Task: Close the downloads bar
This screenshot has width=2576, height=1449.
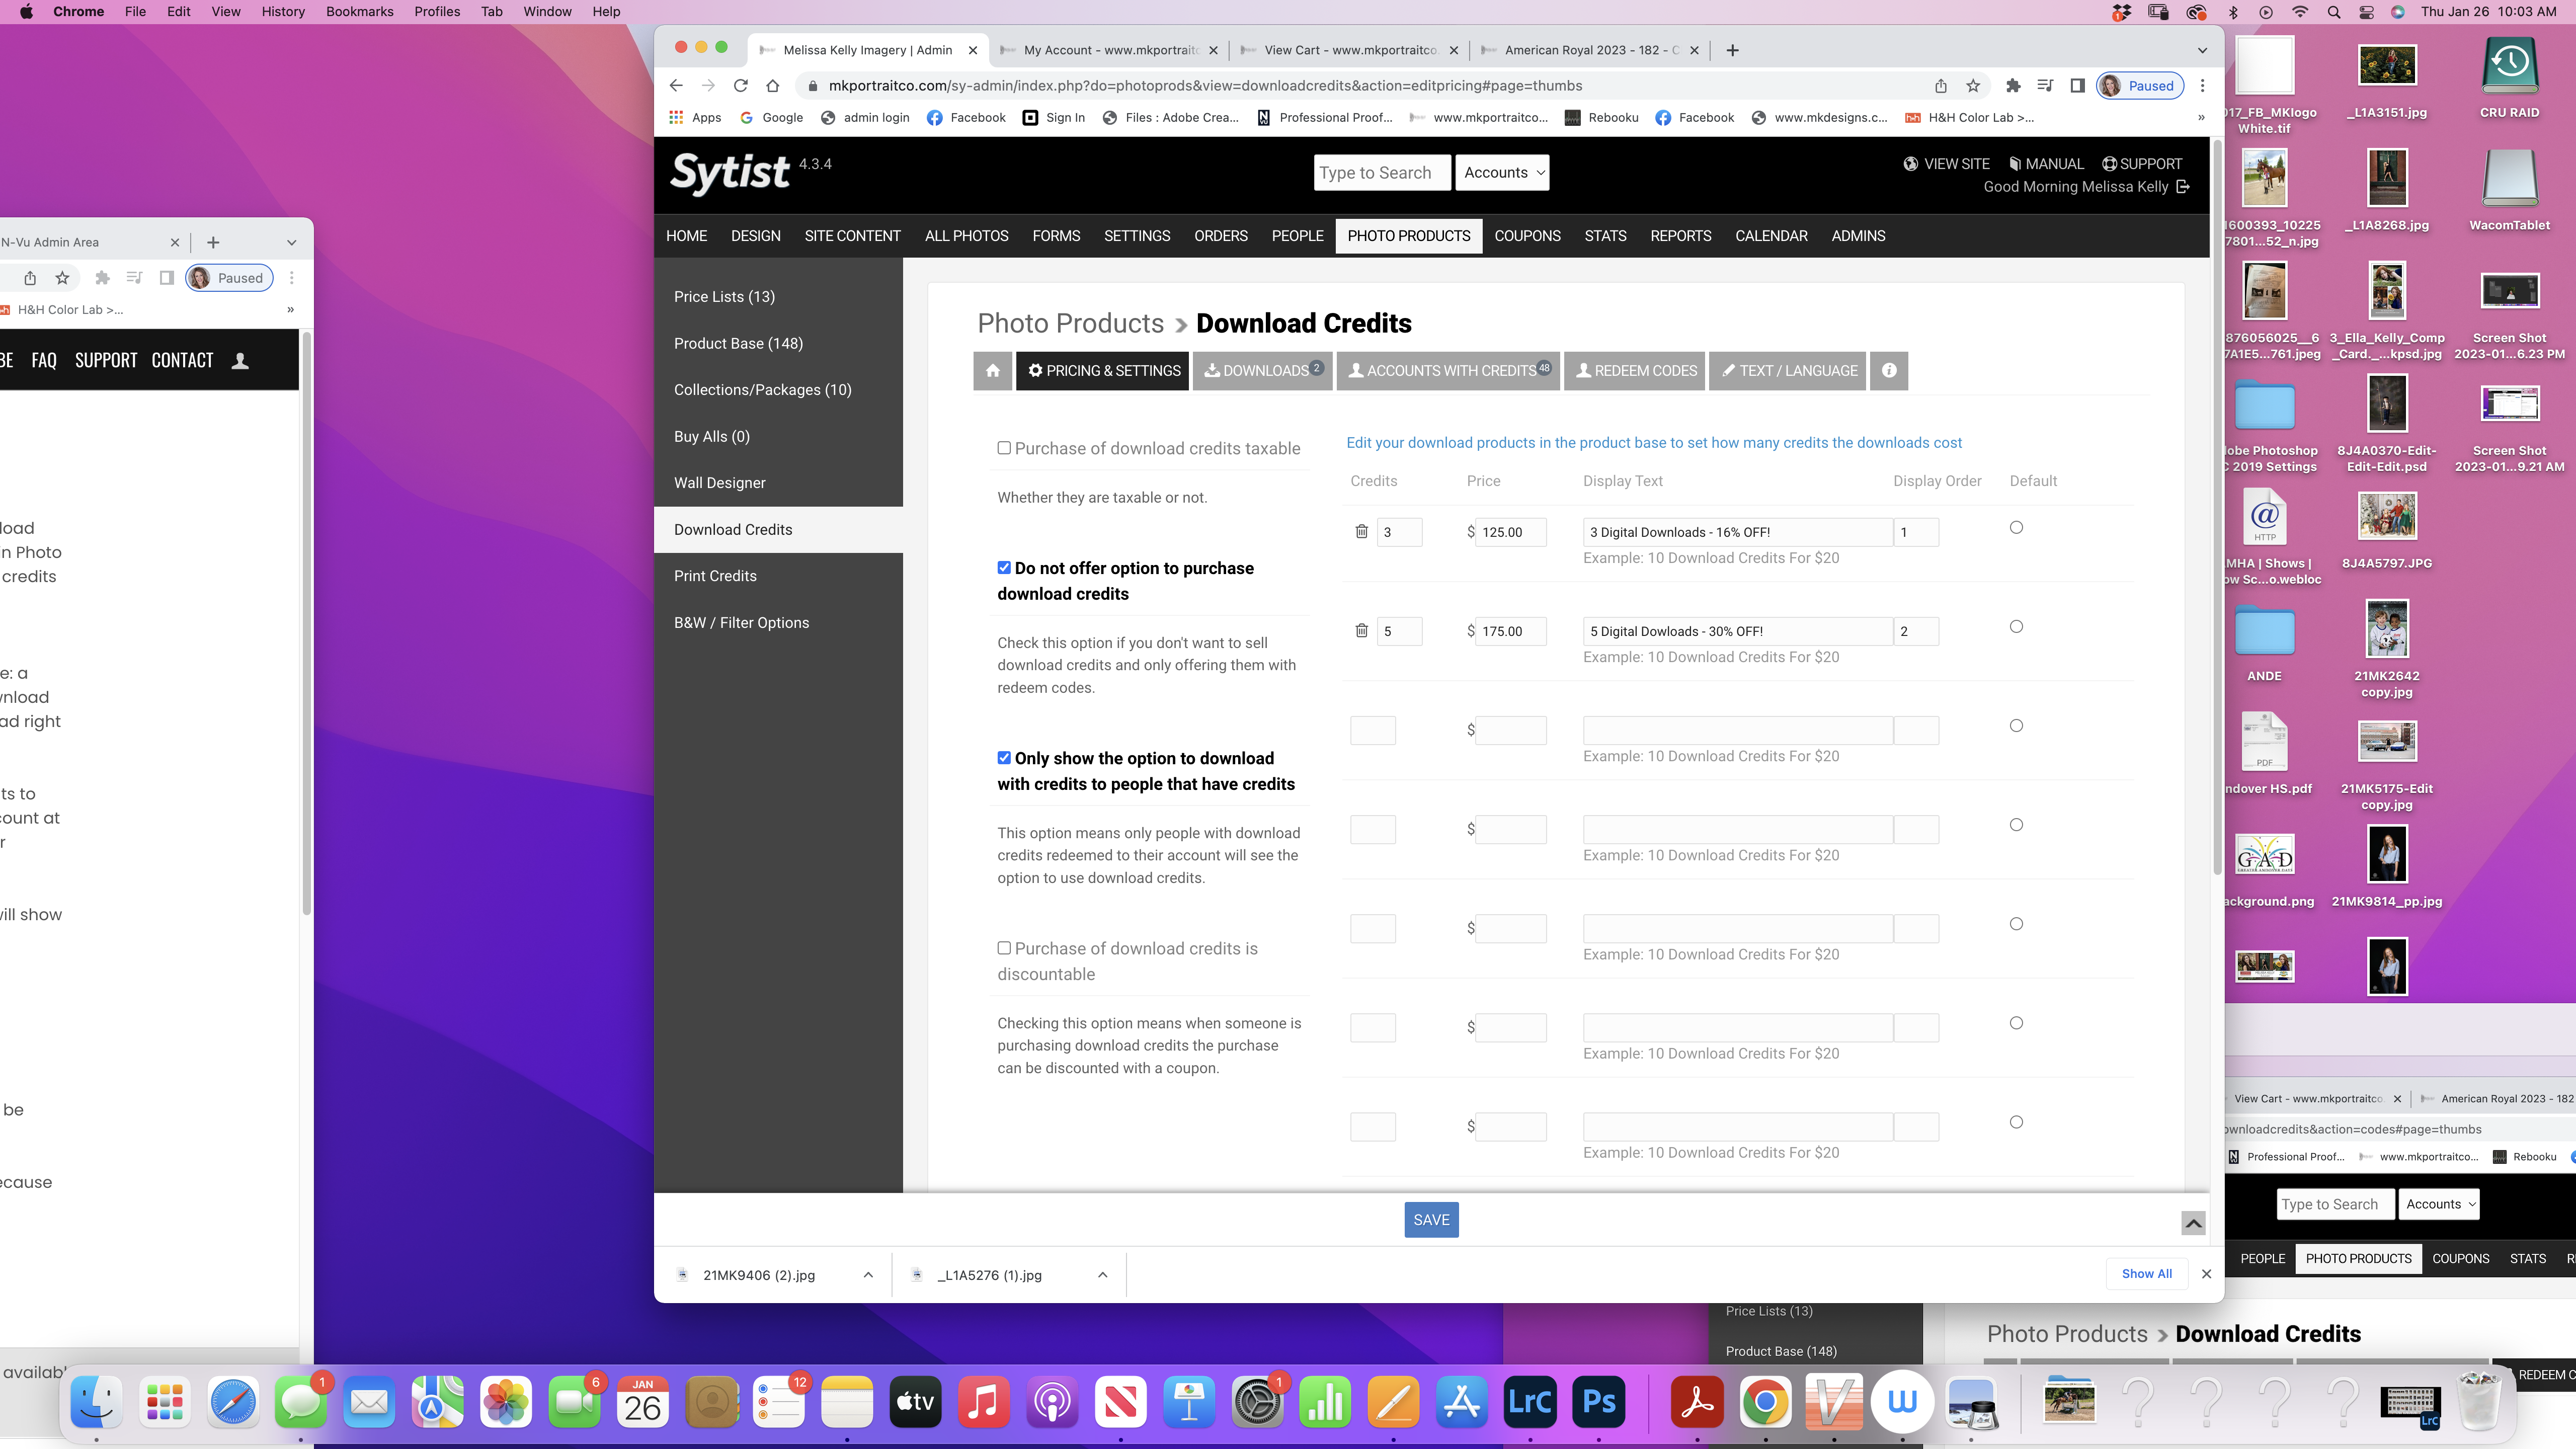Action: [x=2206, y=1274]
